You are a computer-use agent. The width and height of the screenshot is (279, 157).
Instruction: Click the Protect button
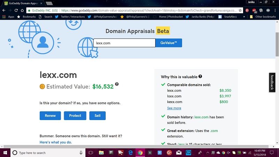pos(75,116)
